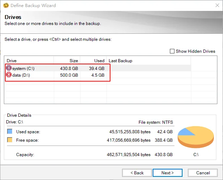Sort by the Last Backup column header

click(149, 61)
